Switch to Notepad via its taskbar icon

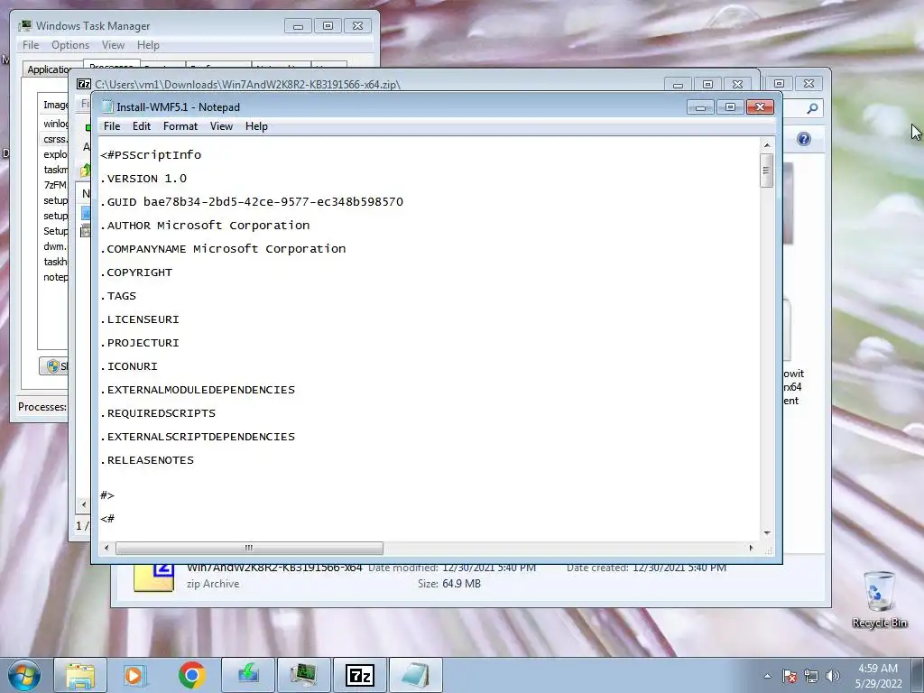(x=415, y=675)
